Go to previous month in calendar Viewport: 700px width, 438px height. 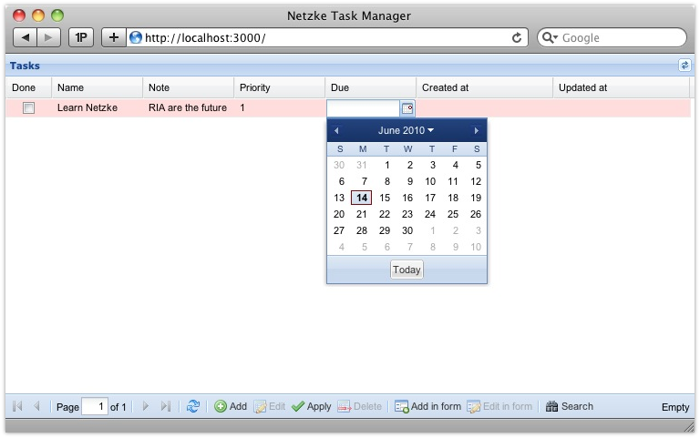tap(336, 131)
